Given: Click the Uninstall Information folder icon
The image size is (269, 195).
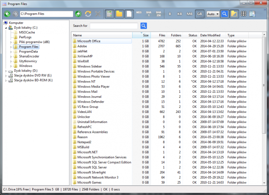Looking at the screenshot, I should [75, 122].
